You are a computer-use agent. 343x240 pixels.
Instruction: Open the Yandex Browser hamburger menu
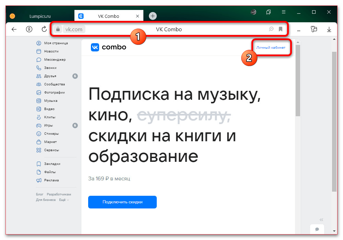point(284,12)
